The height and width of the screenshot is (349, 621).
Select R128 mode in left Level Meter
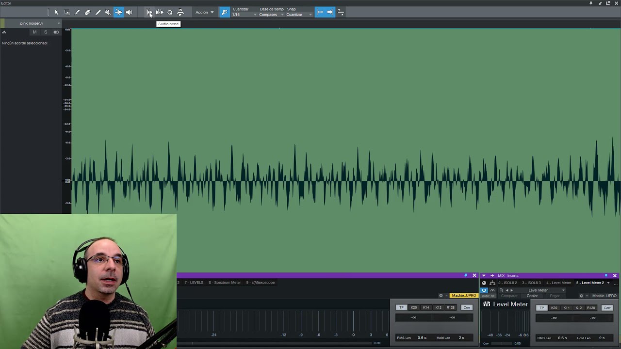[x=451, y=308]
